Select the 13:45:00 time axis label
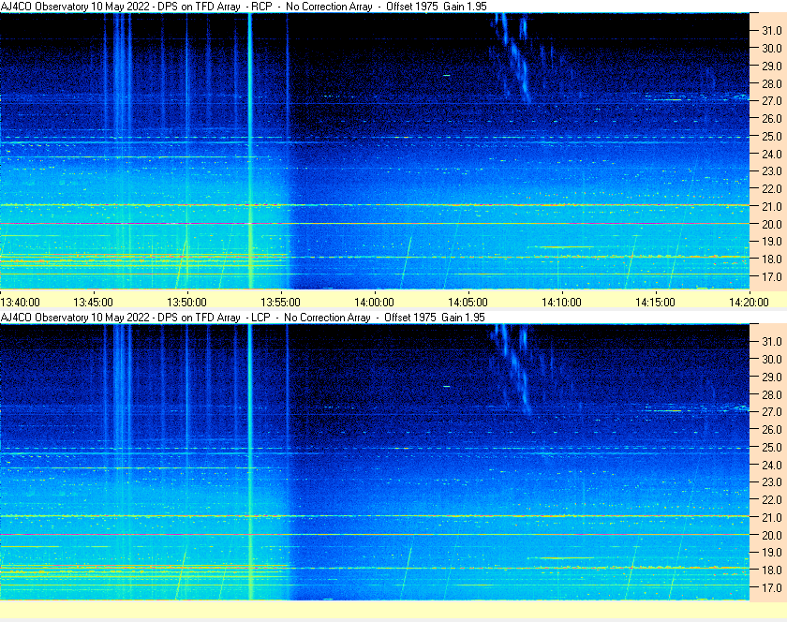Image resolution: width=787 pixels, height=622 pixels. (94, 303)
